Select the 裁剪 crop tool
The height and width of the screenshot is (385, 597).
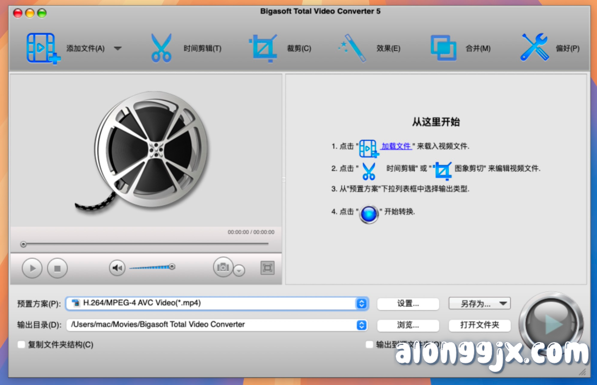pyautogui.click(x=264, y=48)
